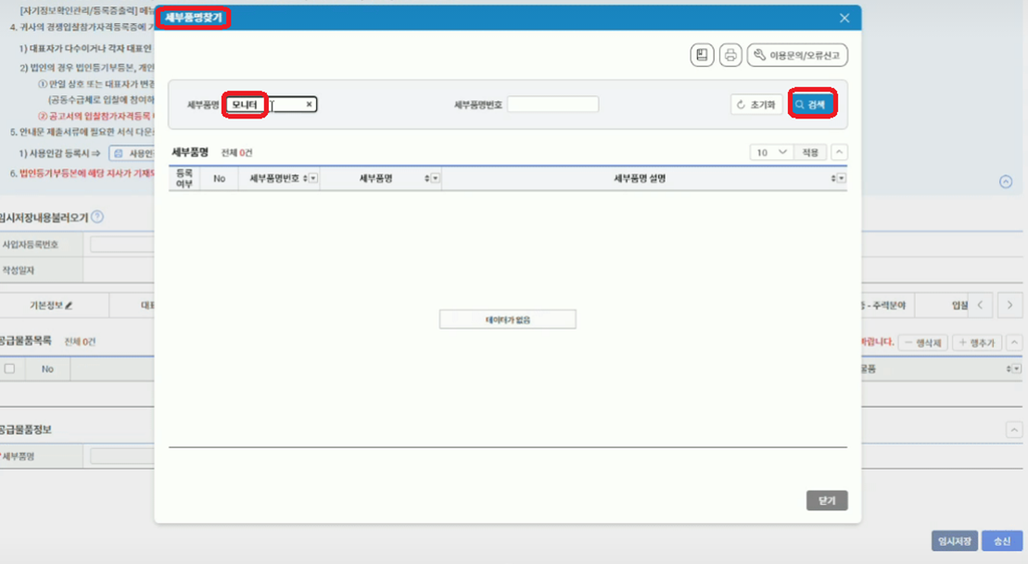Clear 모니터 using the x icon
Screen dimensions: 1028x564
click(308, 104)
